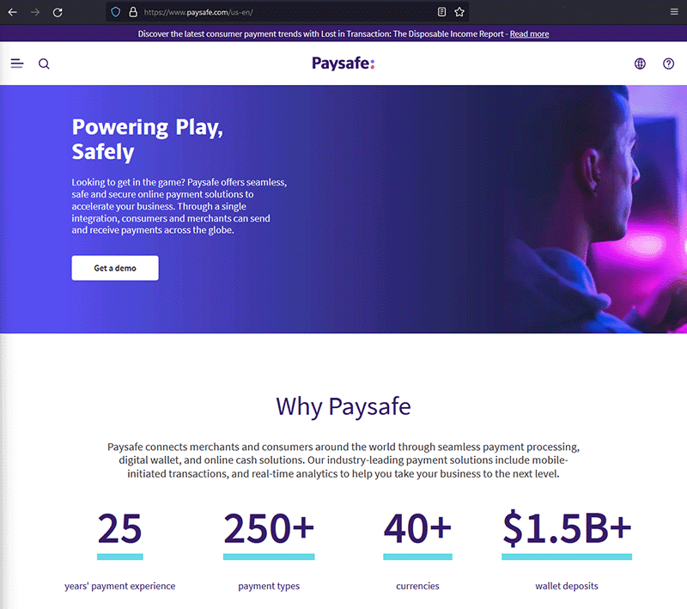
Task: Click the forward navigation arrow
Action: click(x=34, y=12)
